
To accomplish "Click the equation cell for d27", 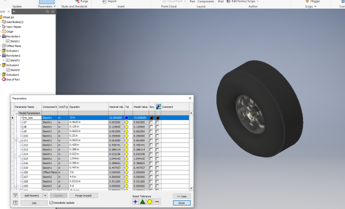I will [88, 177].
